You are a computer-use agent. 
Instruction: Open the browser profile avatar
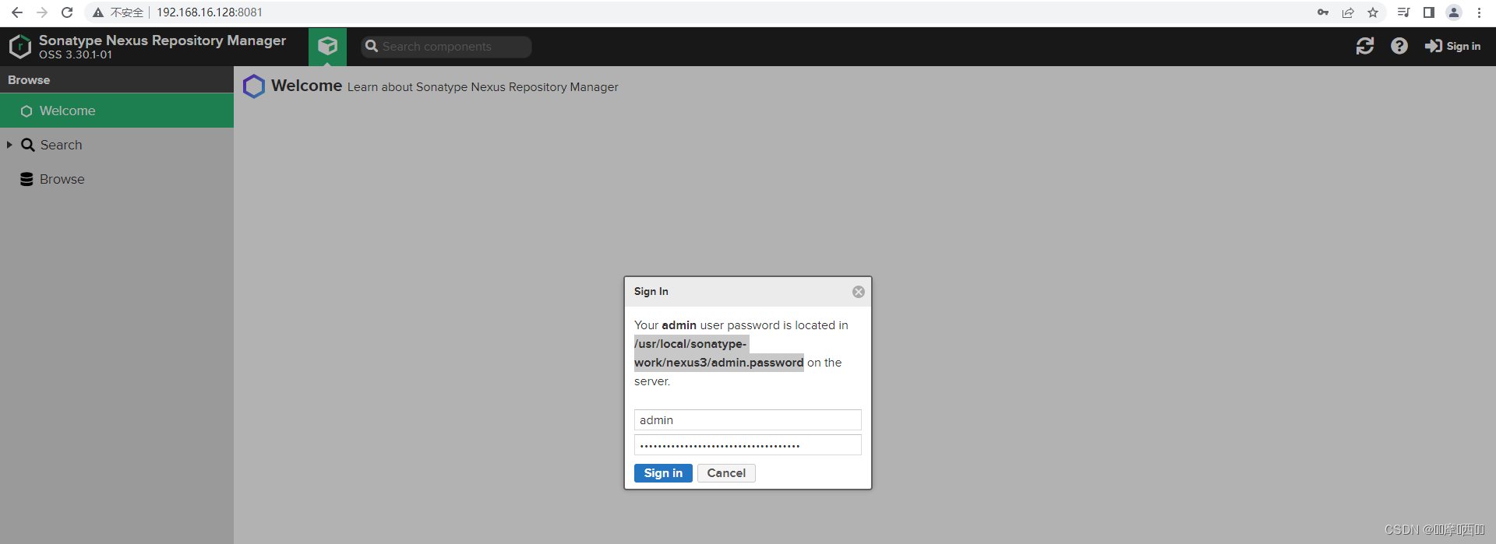pyautogui.click(x=1454, y=12)
